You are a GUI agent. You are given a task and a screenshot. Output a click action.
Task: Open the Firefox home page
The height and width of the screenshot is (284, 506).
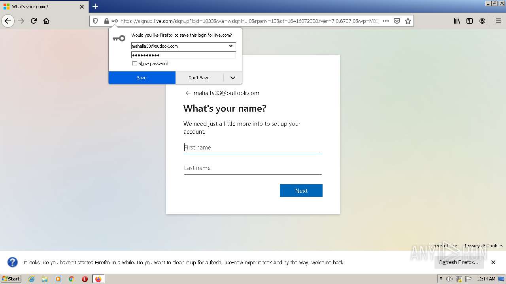click(x=46, y=21)
